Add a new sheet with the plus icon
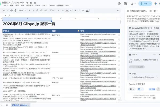160x107 pixels. tap(2, 105)
